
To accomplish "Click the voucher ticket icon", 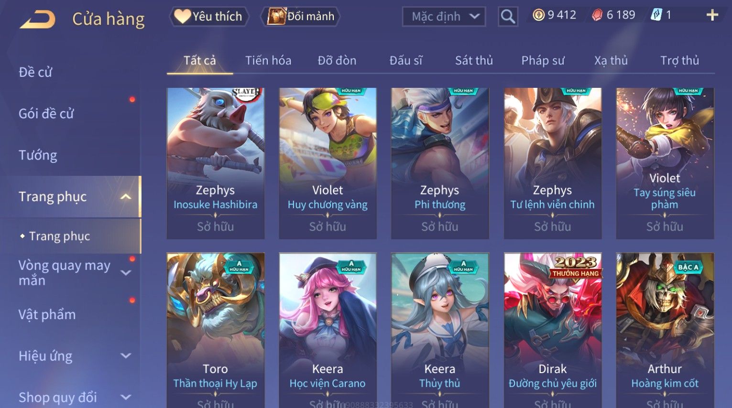I will (656, 15).
